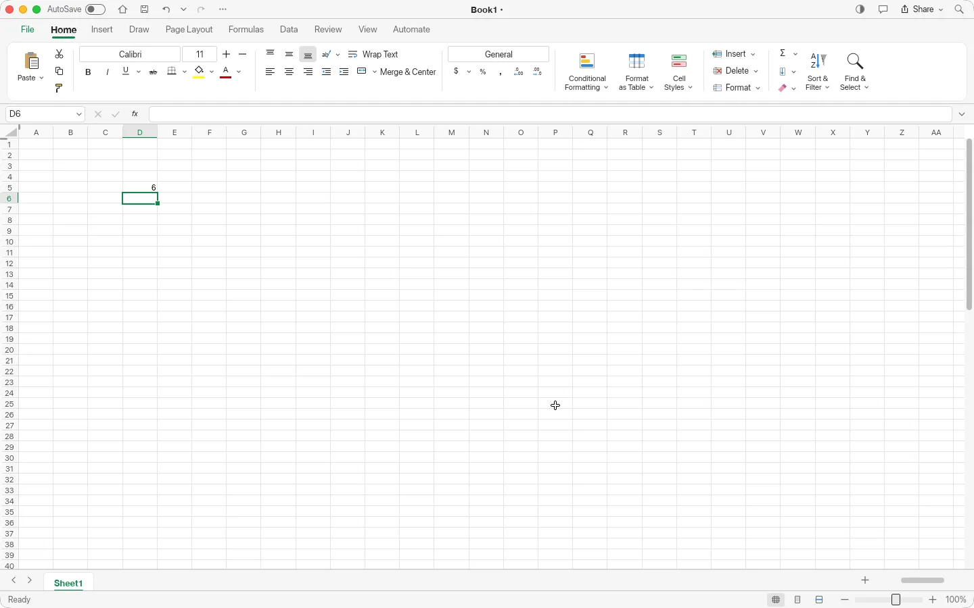This screenshot has height=608, width=974.
Task: Center text horizontally in cell
Action: tap(289, 72)
